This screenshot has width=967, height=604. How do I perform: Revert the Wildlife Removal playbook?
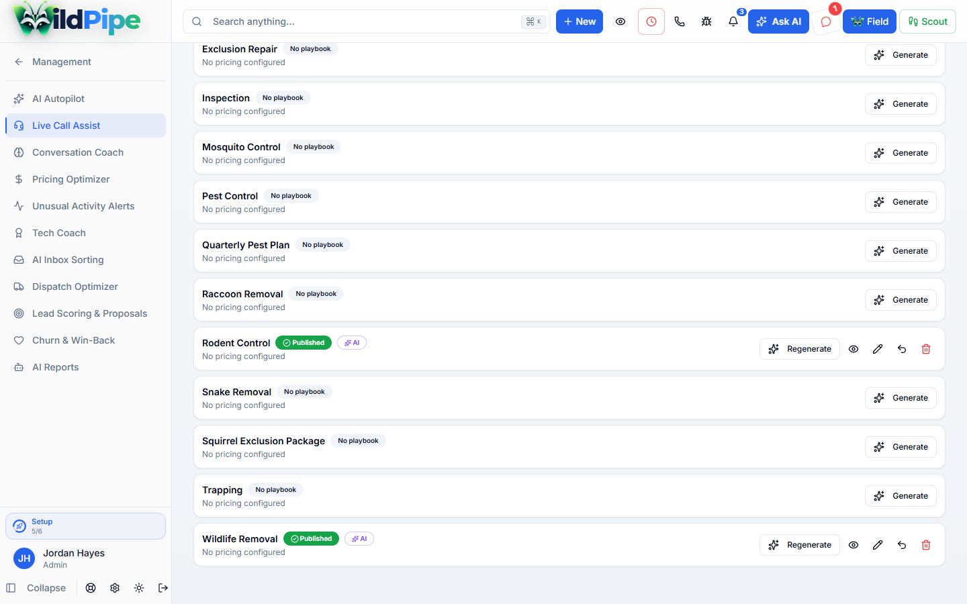[902, 545]
